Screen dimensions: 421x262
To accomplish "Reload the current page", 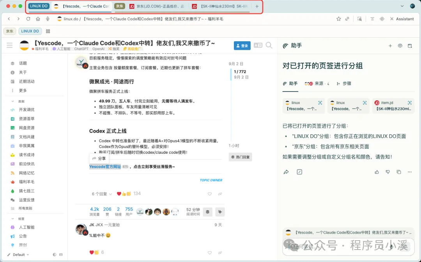I will (x=28, y=19).
